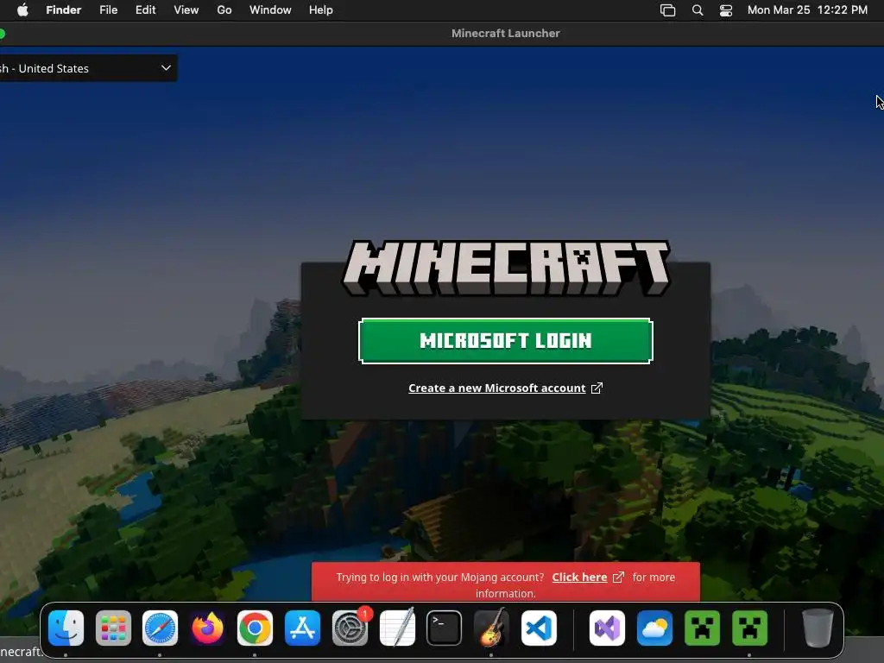Launch Terminal from the dock
884x663 pixels.
pos(445,628)
